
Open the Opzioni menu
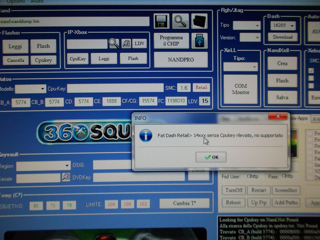tap(15, 1)
